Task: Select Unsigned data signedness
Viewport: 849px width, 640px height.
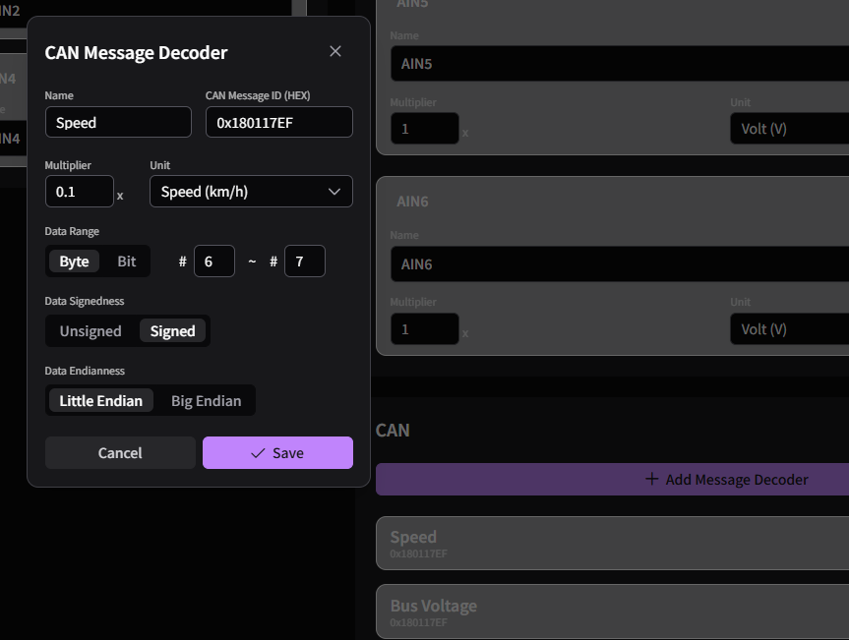Action: [x=91, y=331]
